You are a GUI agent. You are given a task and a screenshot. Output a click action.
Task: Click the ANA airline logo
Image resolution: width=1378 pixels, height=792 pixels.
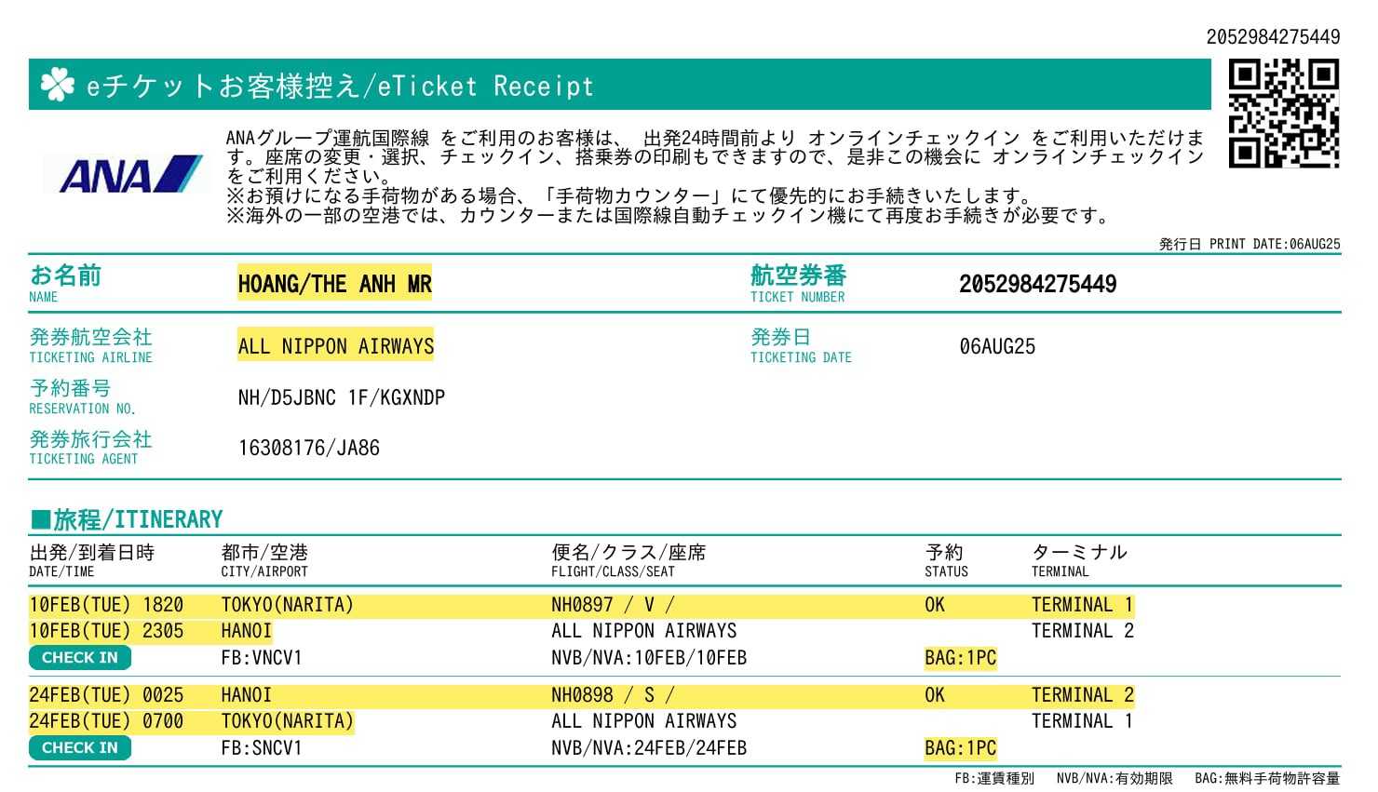click(x=130, y=175)
